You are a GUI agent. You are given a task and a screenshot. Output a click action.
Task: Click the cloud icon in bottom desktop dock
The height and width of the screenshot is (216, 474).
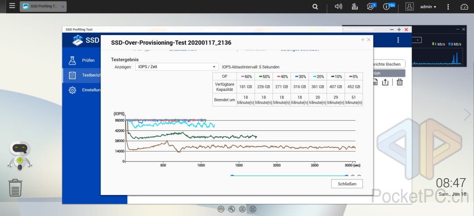point(221,209)
